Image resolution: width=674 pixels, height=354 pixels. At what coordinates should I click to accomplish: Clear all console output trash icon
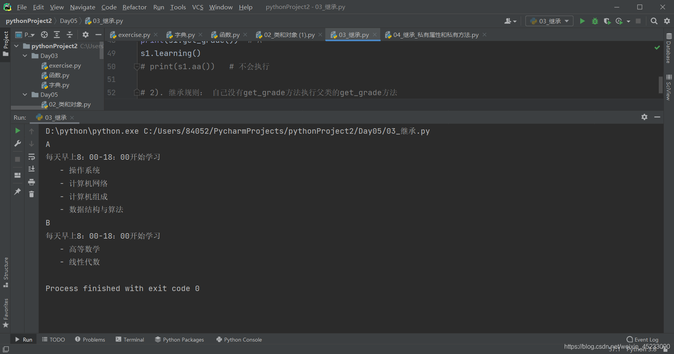tap(32, 194)
